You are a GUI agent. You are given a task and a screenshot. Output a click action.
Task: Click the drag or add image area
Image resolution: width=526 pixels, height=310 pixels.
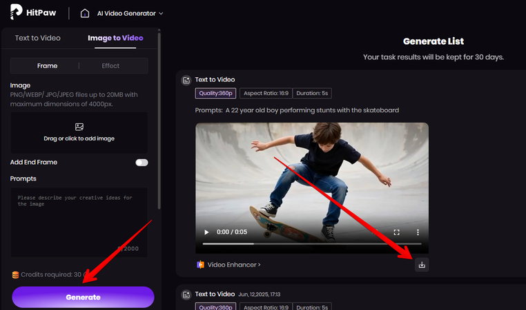79,132
